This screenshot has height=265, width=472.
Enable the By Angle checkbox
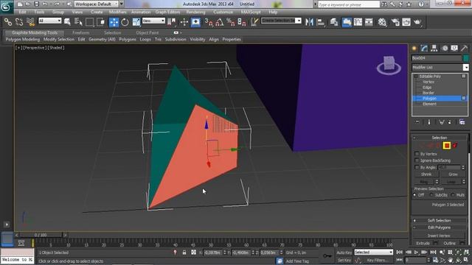[417, 167]
